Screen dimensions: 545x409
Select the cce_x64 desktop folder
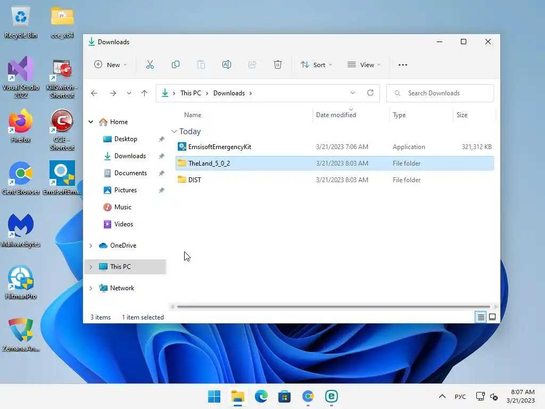point(62,22)
